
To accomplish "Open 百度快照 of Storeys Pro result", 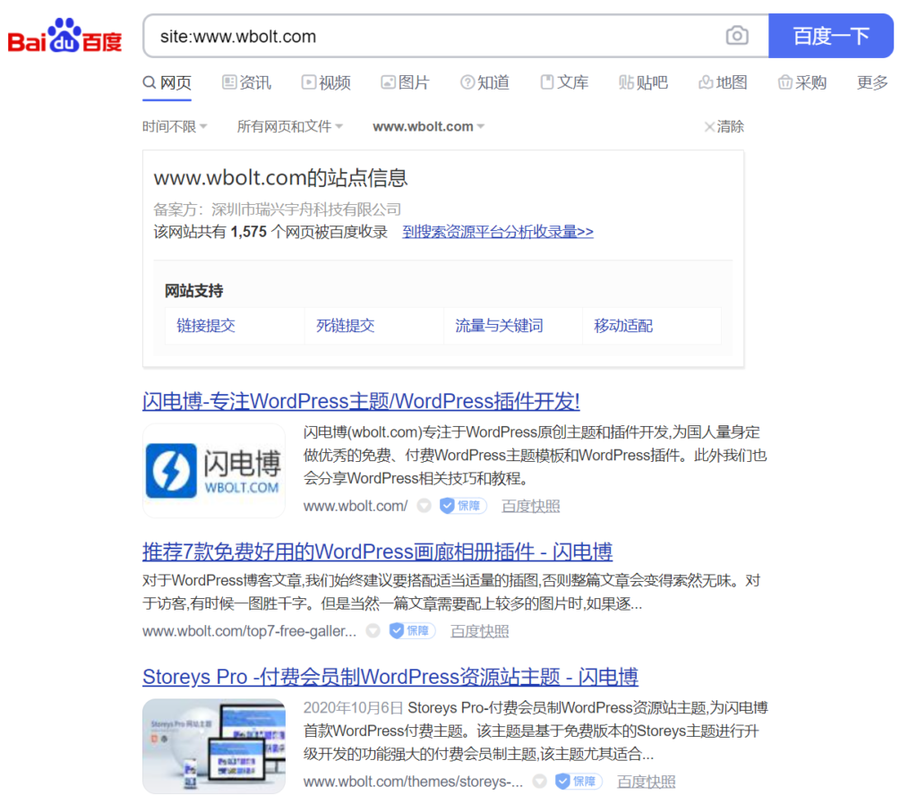I will pos(647,782).
